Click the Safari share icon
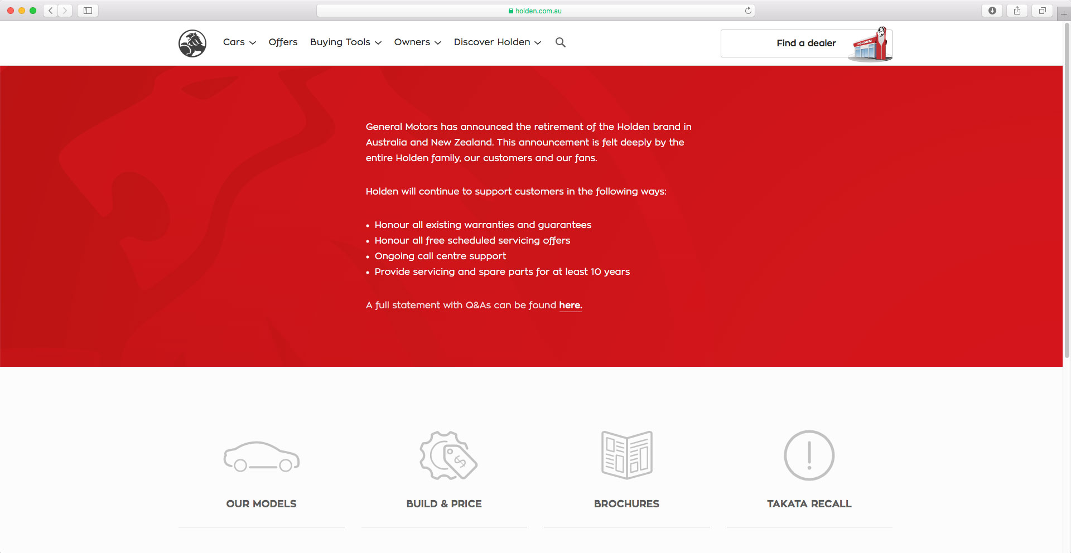The height and width of the screenshot is (553, 1071). tap(1017, 11)
